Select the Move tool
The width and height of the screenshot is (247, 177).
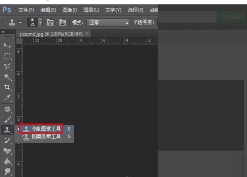point(7,45)
